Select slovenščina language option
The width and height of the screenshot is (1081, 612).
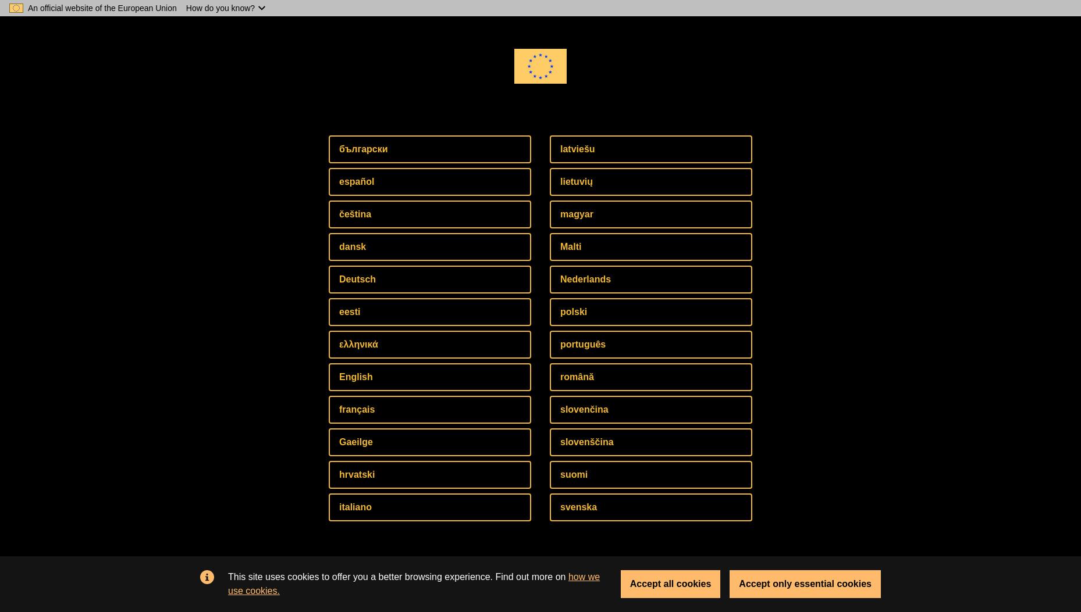(x=651, y=442)
